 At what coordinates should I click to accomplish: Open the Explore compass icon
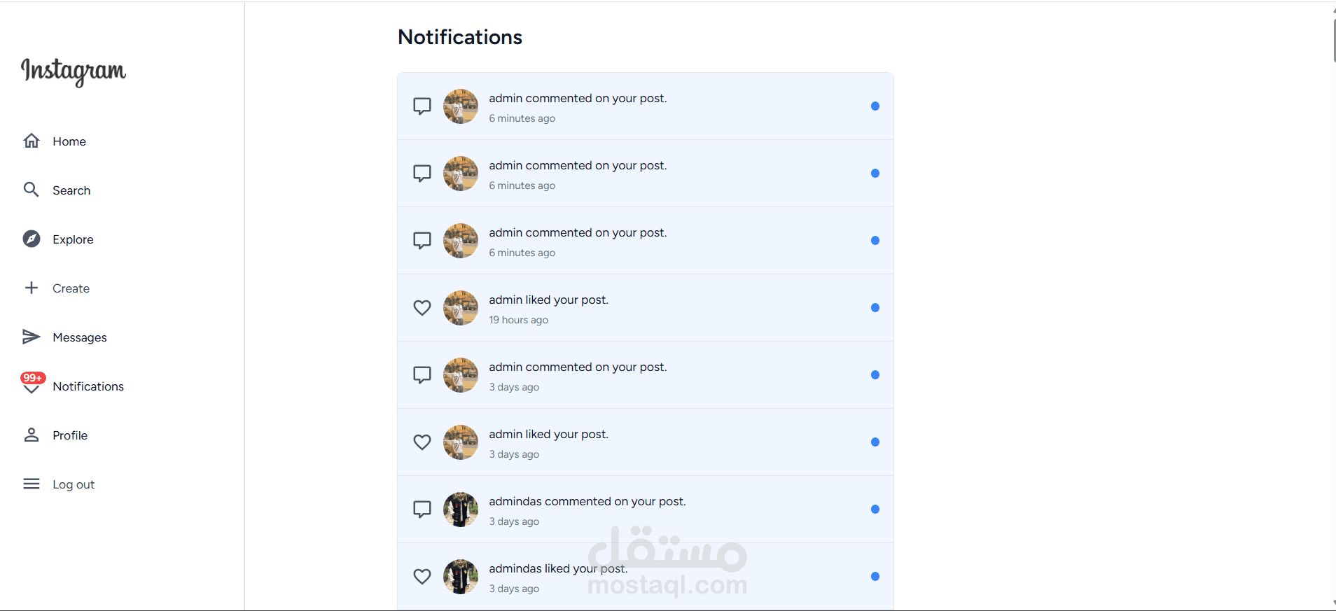tap(32, 239)
